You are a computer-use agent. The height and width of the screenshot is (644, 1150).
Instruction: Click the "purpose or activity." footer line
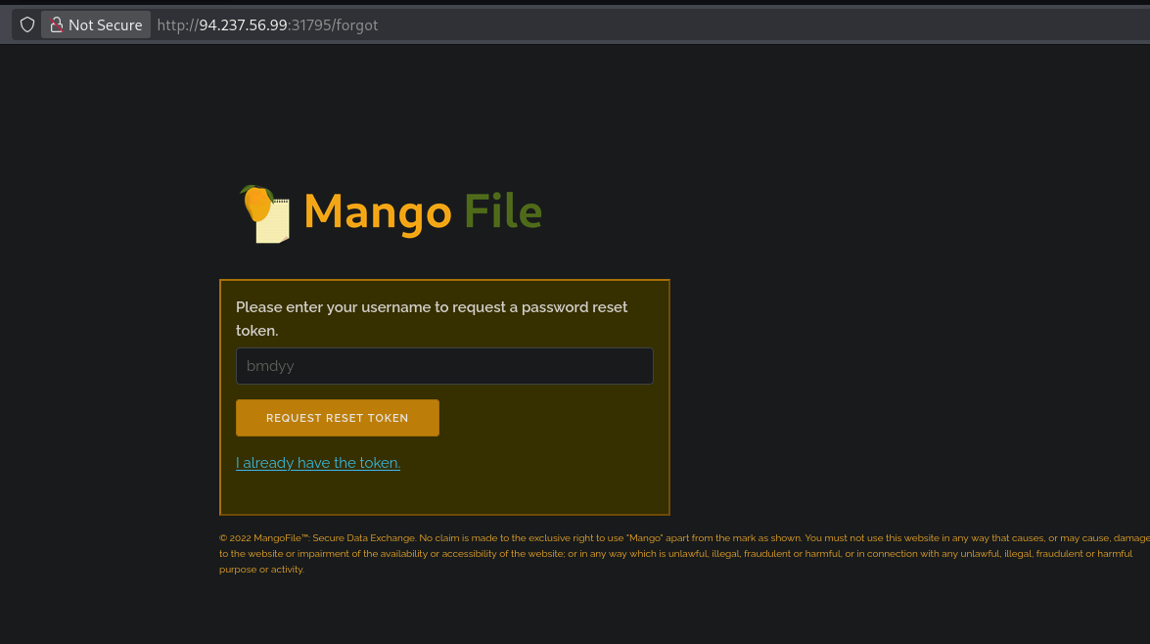[x=261, y=570]
